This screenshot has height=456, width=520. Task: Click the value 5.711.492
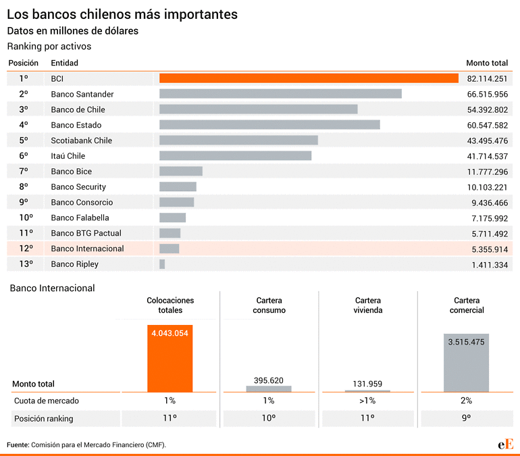(x=490, y=234)
